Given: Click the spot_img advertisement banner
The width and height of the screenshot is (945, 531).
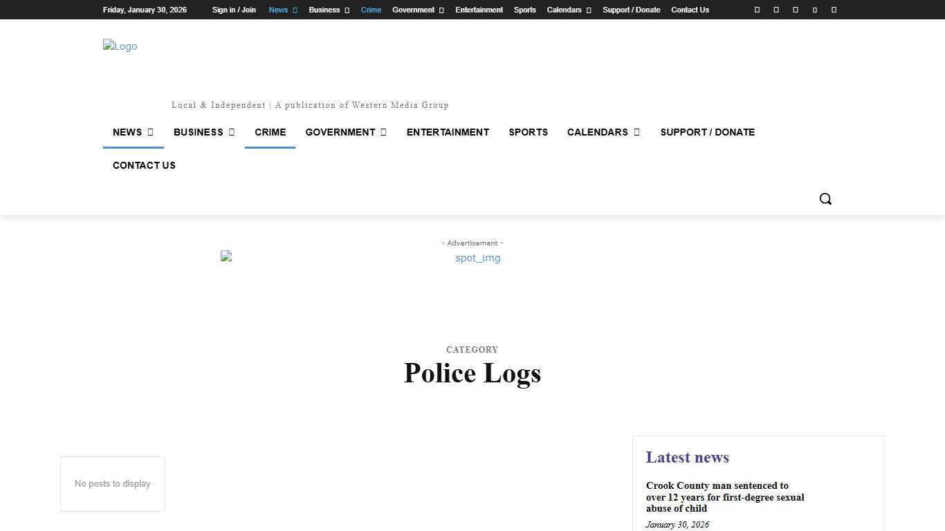Looking at the screenshot, I should pyautogui.click(x=477, y=258).
